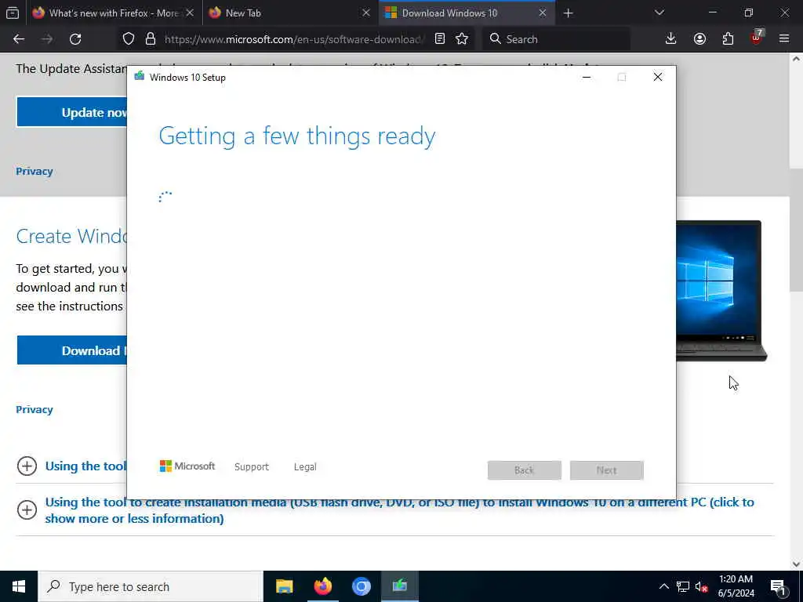This screenshot has width=803, height=602.
Task: Open Firefox hamburger application menu
Action: click(x=784, y=39)
